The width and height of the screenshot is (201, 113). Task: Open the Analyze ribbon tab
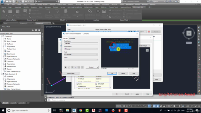tap(34, 7)
